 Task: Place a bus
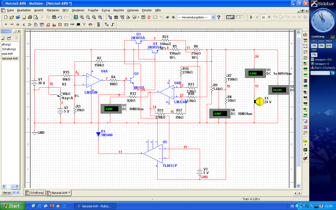(x=112, y=24)
